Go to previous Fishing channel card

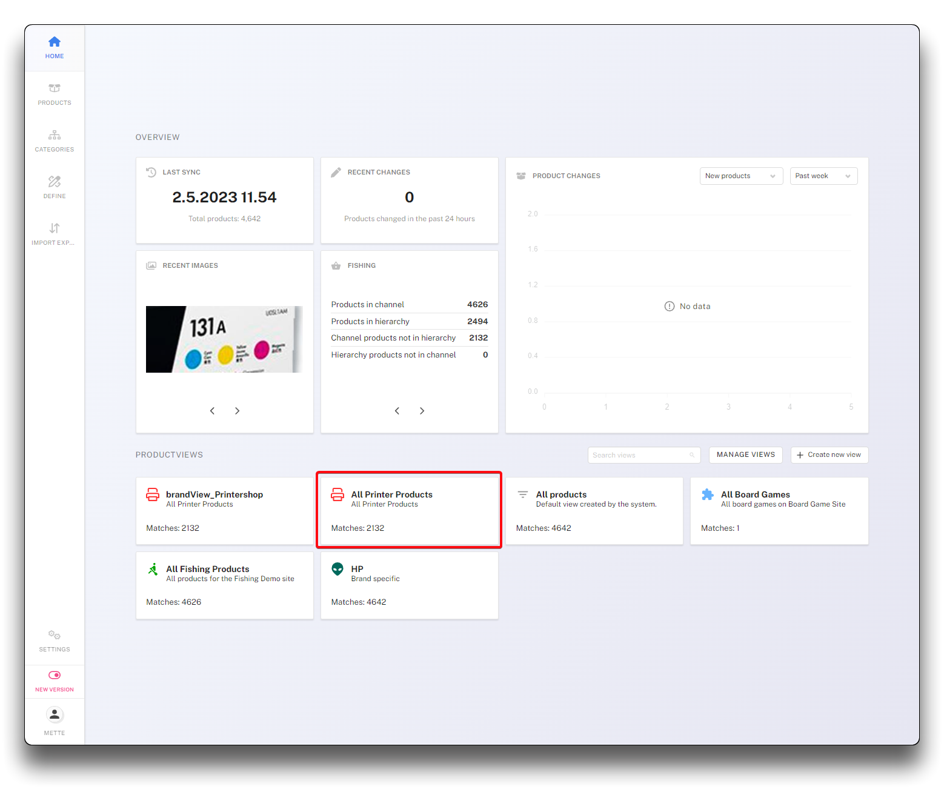tap(397, 411)
